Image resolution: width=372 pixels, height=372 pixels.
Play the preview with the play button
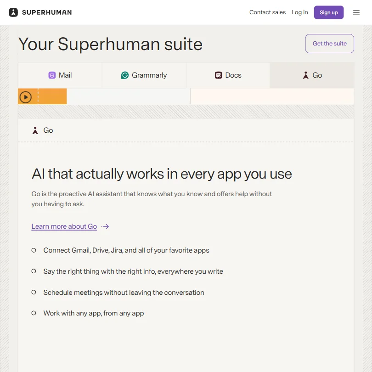tap(26, 97)
